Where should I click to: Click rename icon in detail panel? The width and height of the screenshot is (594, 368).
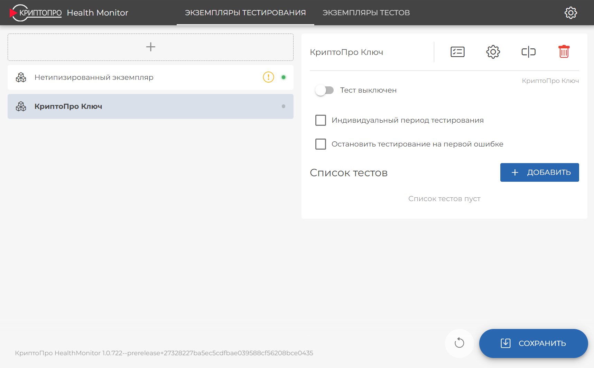[528, 52]
